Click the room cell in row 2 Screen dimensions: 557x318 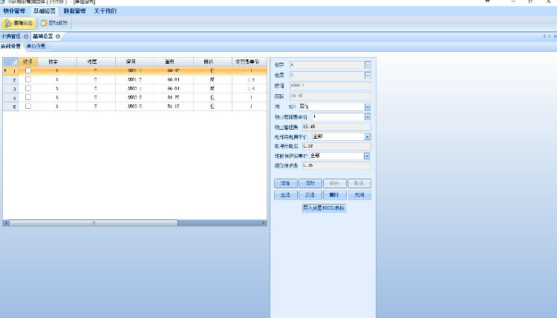click(134, 80)
